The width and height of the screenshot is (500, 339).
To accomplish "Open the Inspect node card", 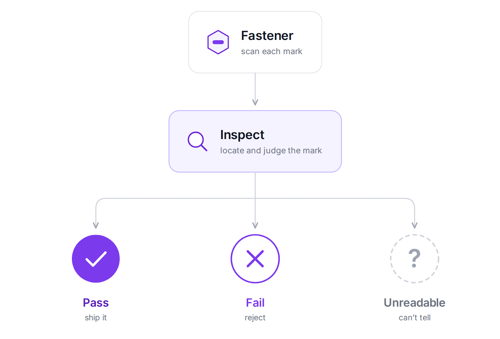I will point(255,141).
